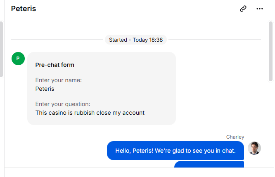
Task: Click the Peteris chat title
Action: tap(24, 9)
